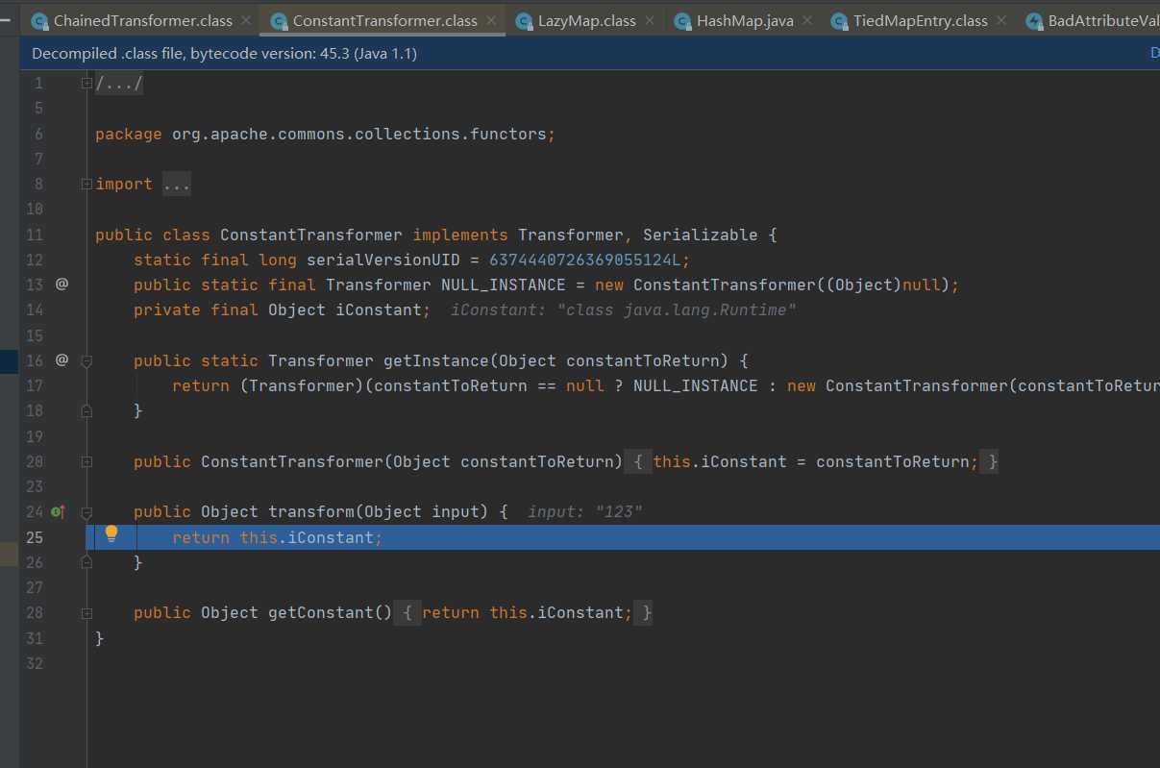Click the inline hint input: "123"
This screenshot has width=1160, height=768.
click(585, 511)
